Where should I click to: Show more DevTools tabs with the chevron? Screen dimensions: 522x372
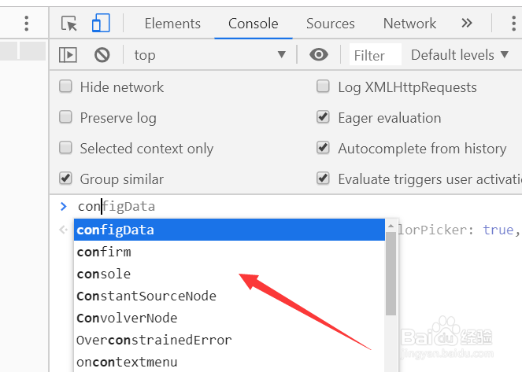(467, 24)
